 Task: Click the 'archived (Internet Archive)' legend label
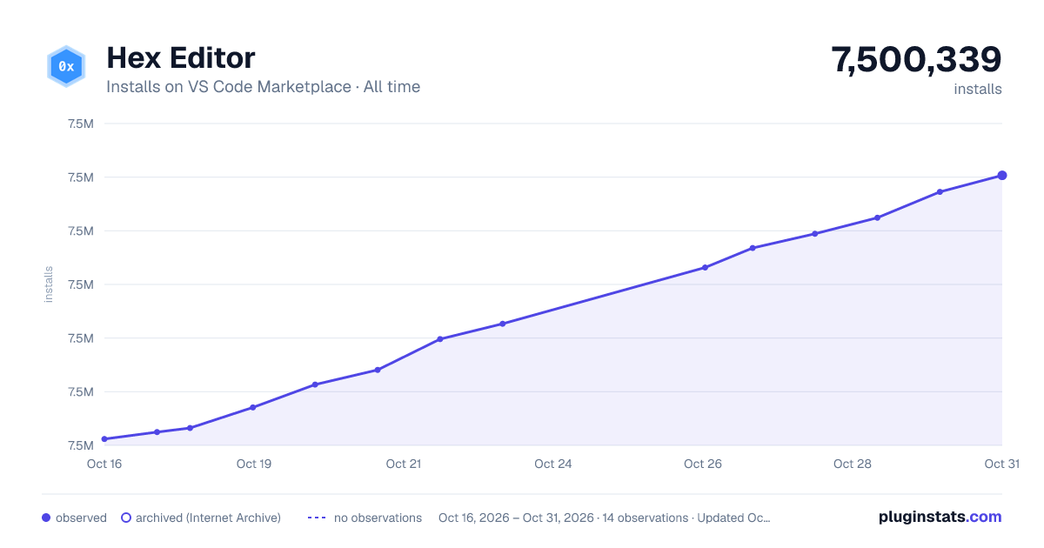coord(208,518)
